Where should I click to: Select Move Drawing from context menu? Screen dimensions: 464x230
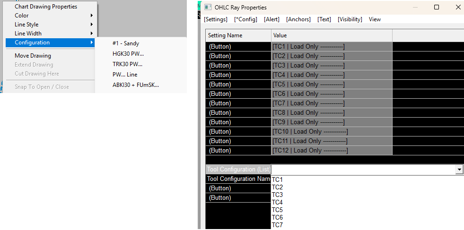(x=33, y=56)
